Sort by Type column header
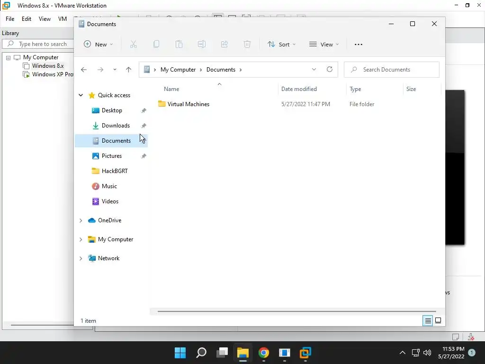485x364 pixels. [x=355, y=89]
